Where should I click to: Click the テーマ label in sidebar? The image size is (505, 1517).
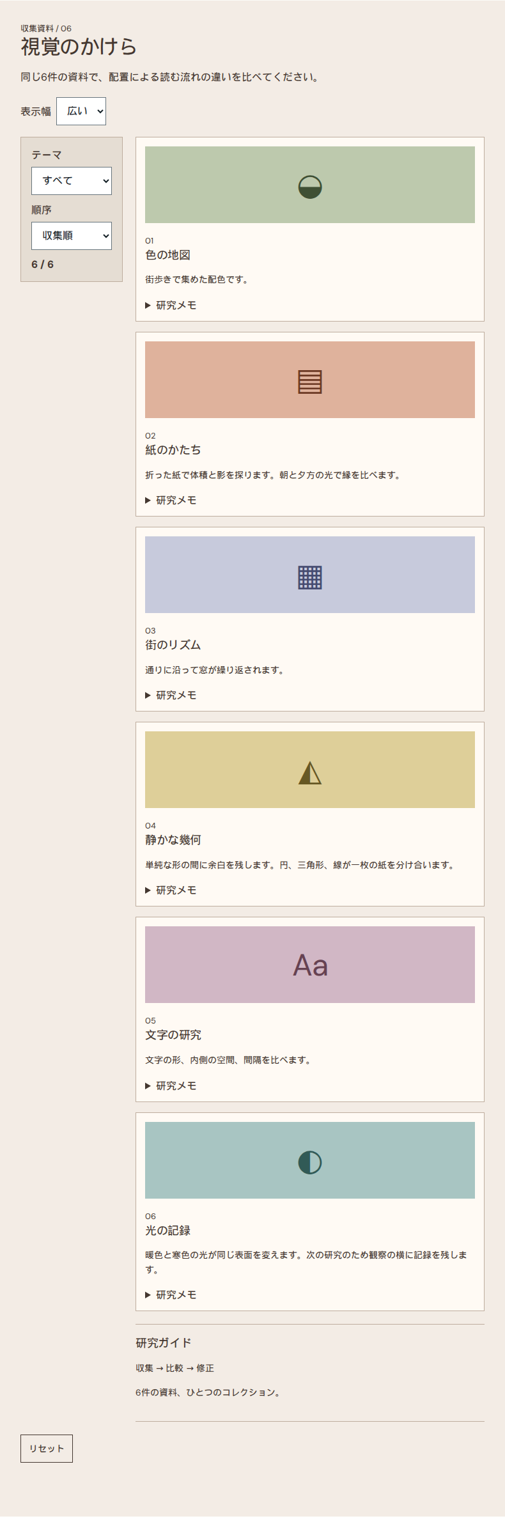(x=47, y=155)
